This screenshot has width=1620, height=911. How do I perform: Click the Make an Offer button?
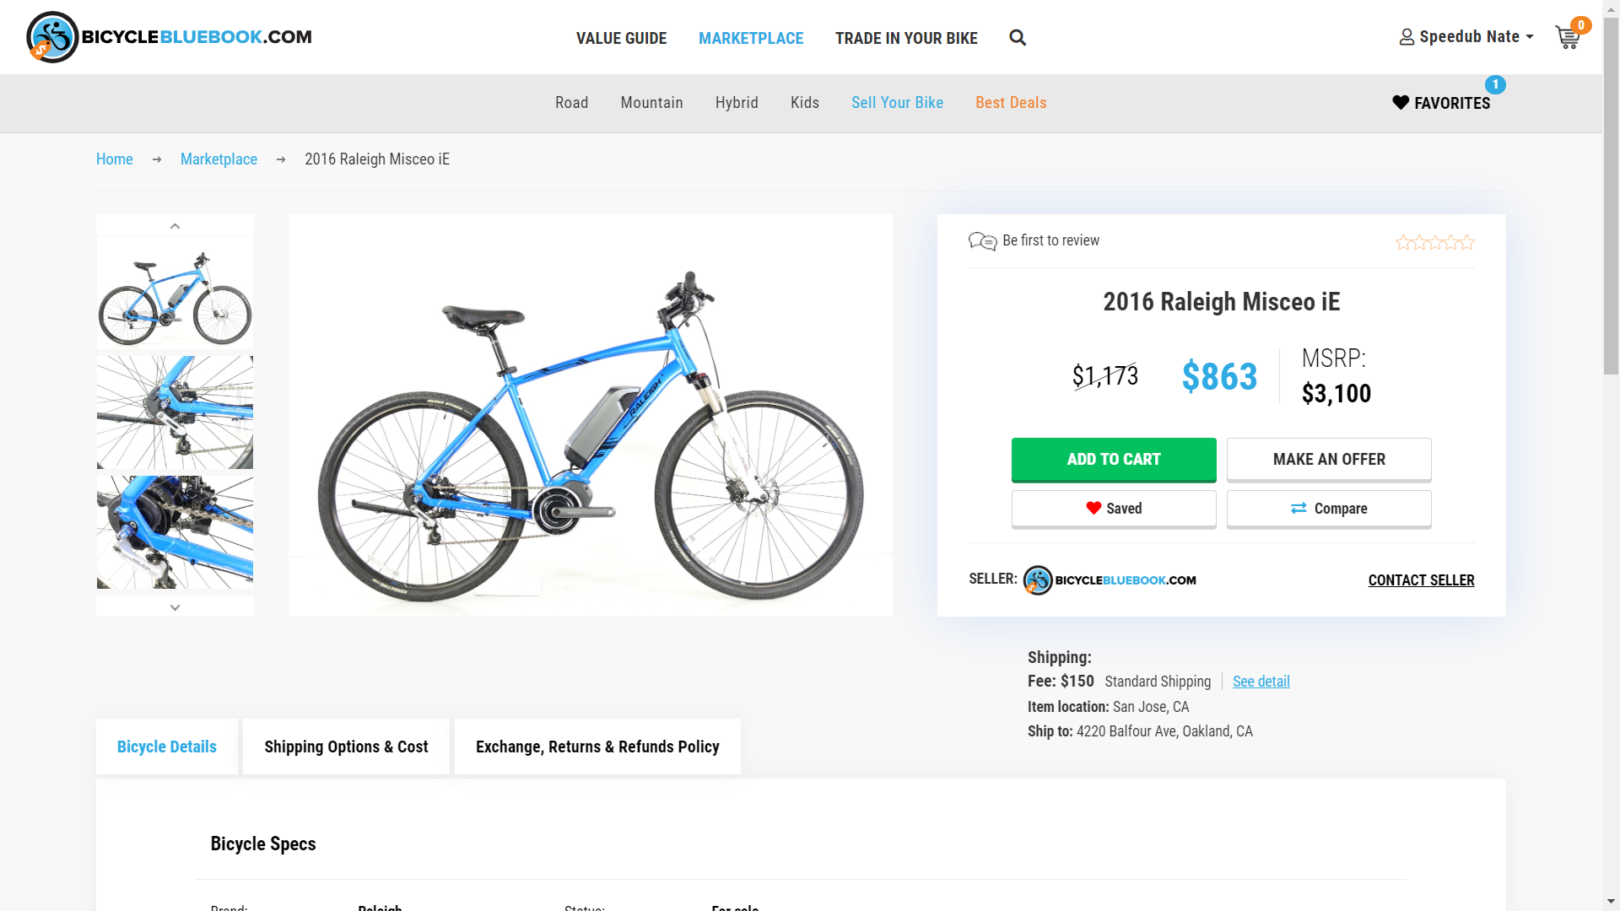point(1329,459)
